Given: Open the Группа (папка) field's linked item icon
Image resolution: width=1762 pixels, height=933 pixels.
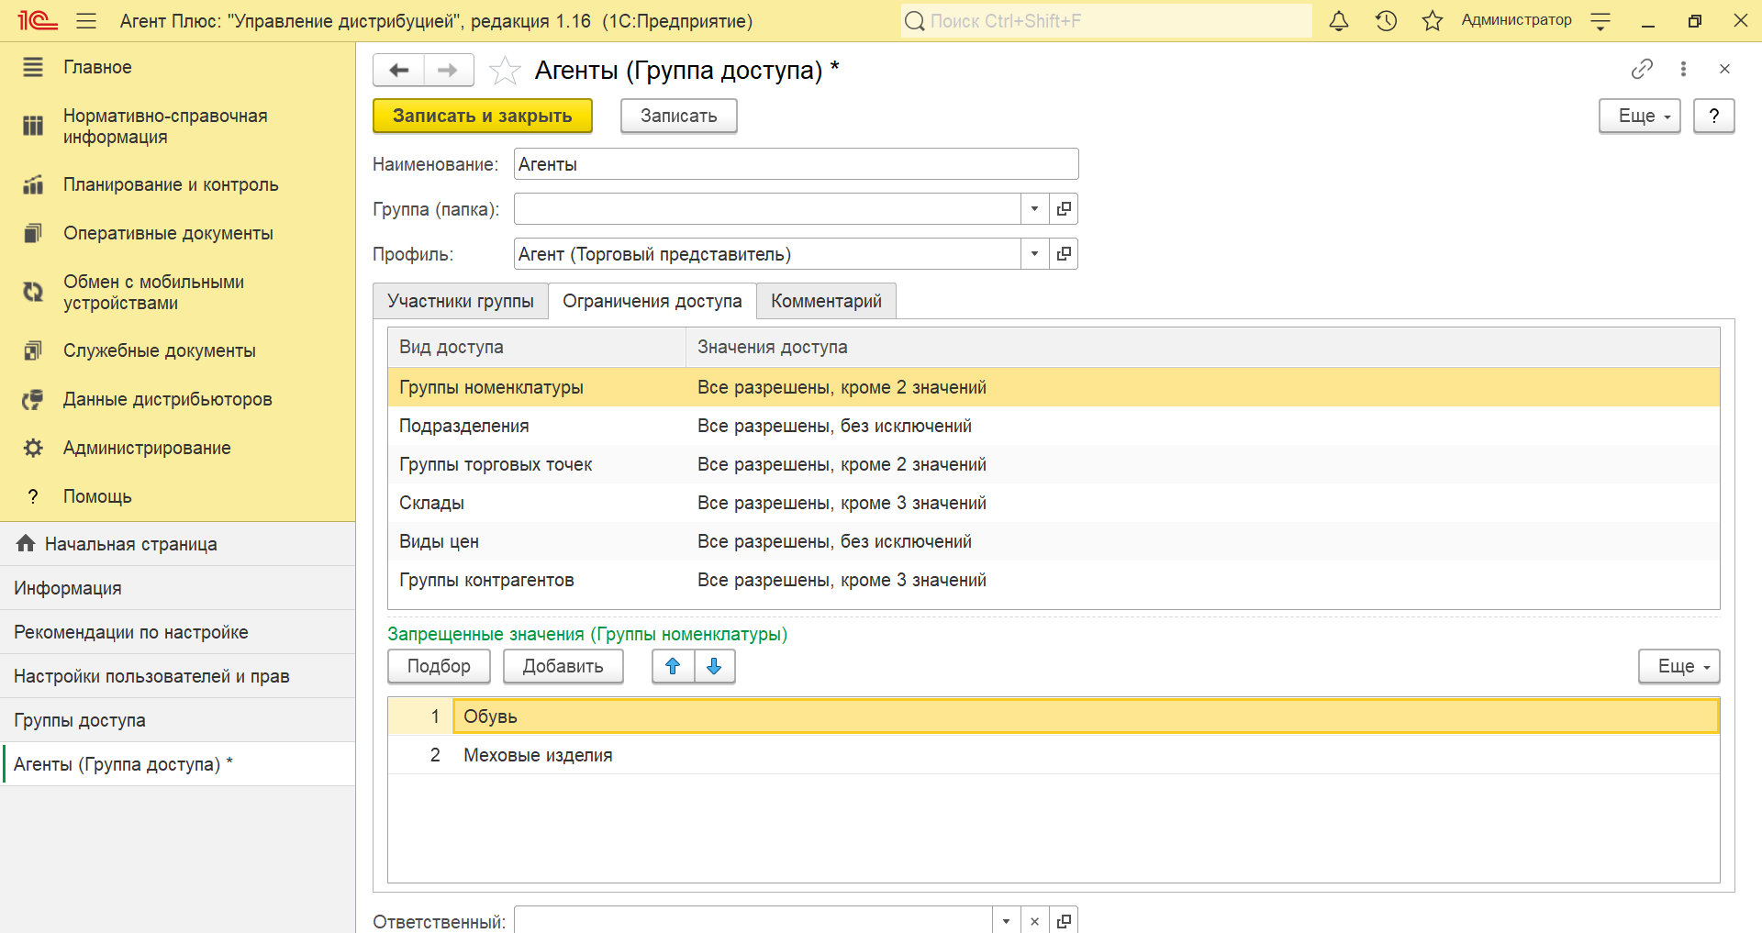Looking at the screenshot, I should point(1064,209).
